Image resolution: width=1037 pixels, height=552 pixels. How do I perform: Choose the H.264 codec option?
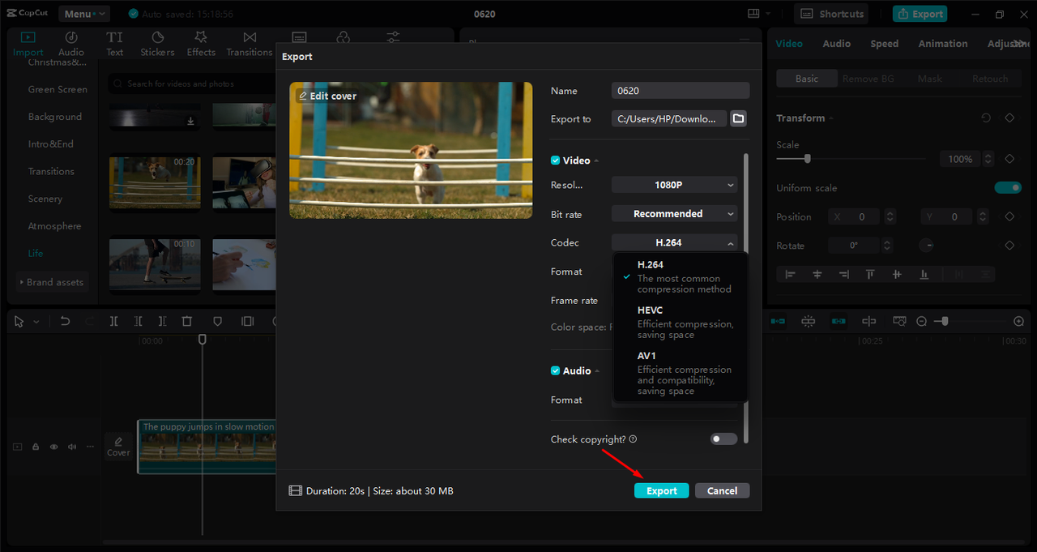681,276
